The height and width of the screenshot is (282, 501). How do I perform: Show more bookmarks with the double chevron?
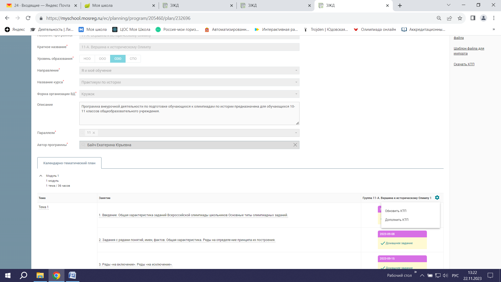point(494,29)
